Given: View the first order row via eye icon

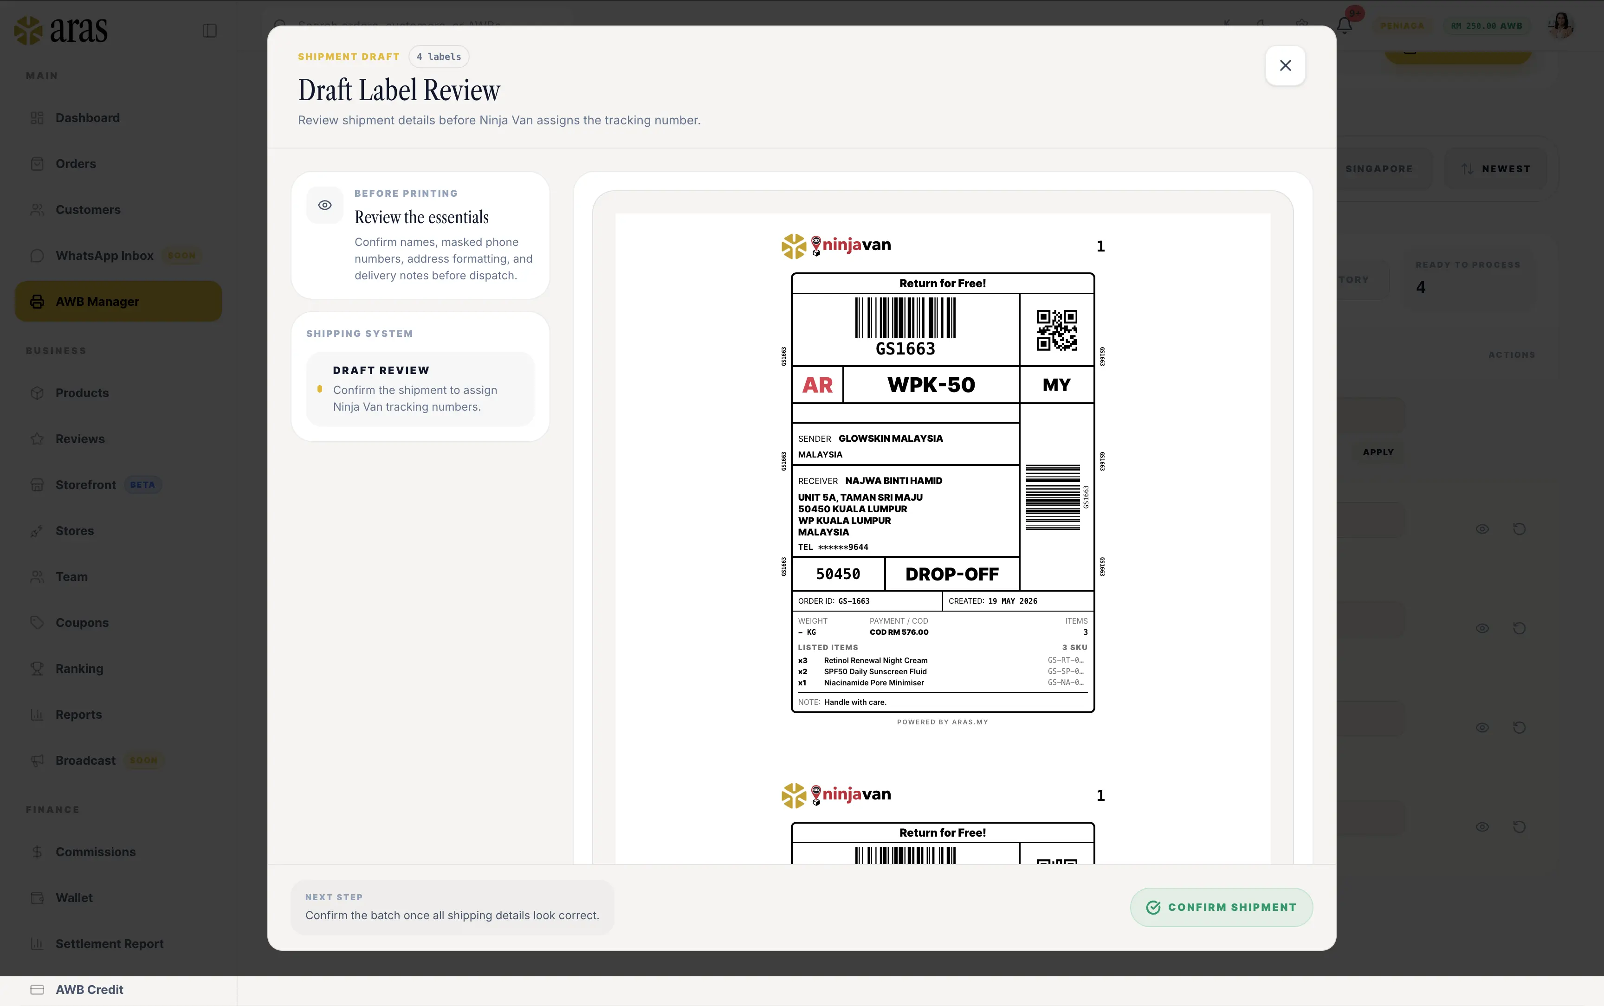Looking at the screenshot, I should 1482,529.
